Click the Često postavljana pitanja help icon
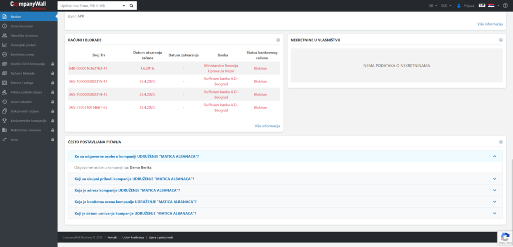The width and height of the screenshot is (513, 247). coord(500,142)
